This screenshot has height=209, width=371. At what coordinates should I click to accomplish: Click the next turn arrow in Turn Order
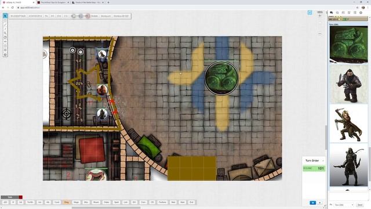319,203
